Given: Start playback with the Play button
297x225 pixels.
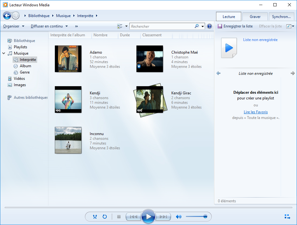Looking at the screenshot, I should tap(148, 216).
